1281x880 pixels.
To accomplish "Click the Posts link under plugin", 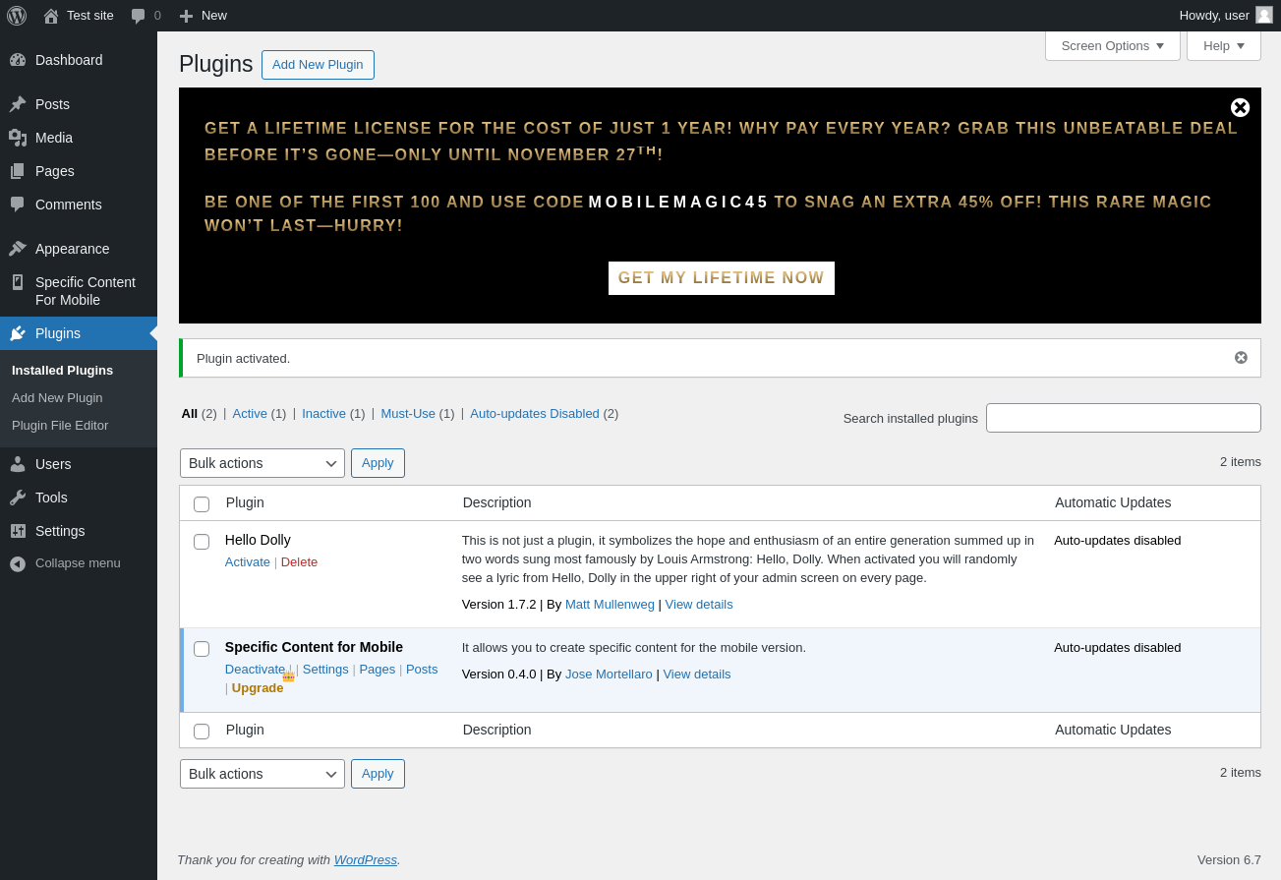I will [x=422, y=670].
